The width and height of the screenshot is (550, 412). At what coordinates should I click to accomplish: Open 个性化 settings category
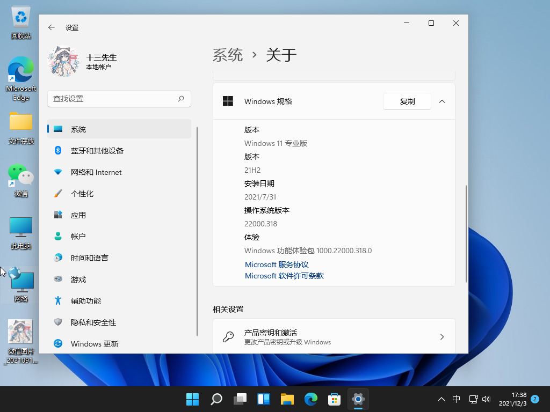(82, 194)
